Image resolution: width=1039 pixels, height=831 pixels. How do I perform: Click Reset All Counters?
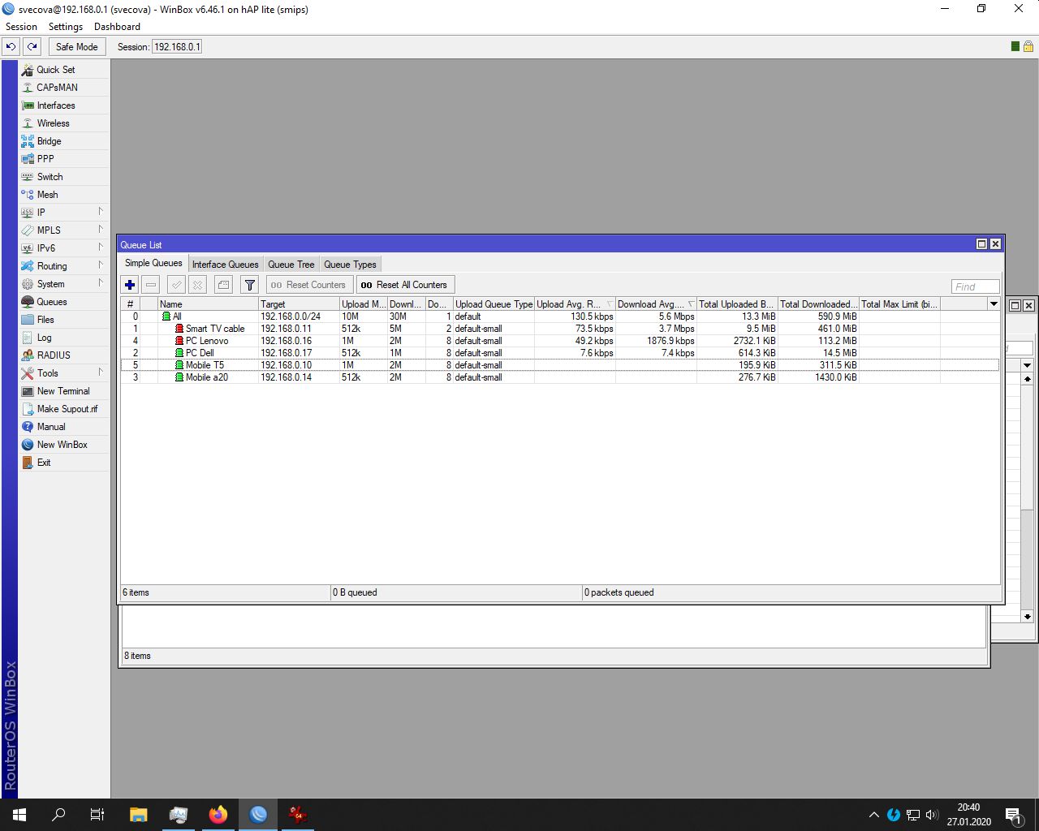[405, 285]
